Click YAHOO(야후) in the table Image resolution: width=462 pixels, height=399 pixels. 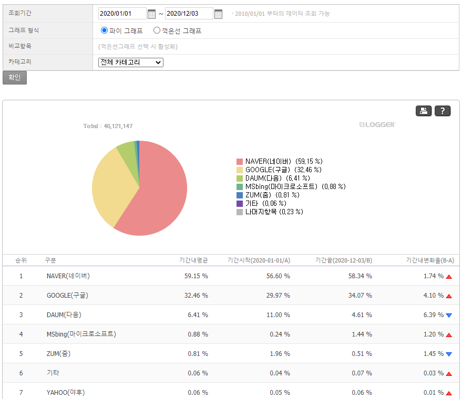coord(66,393)
